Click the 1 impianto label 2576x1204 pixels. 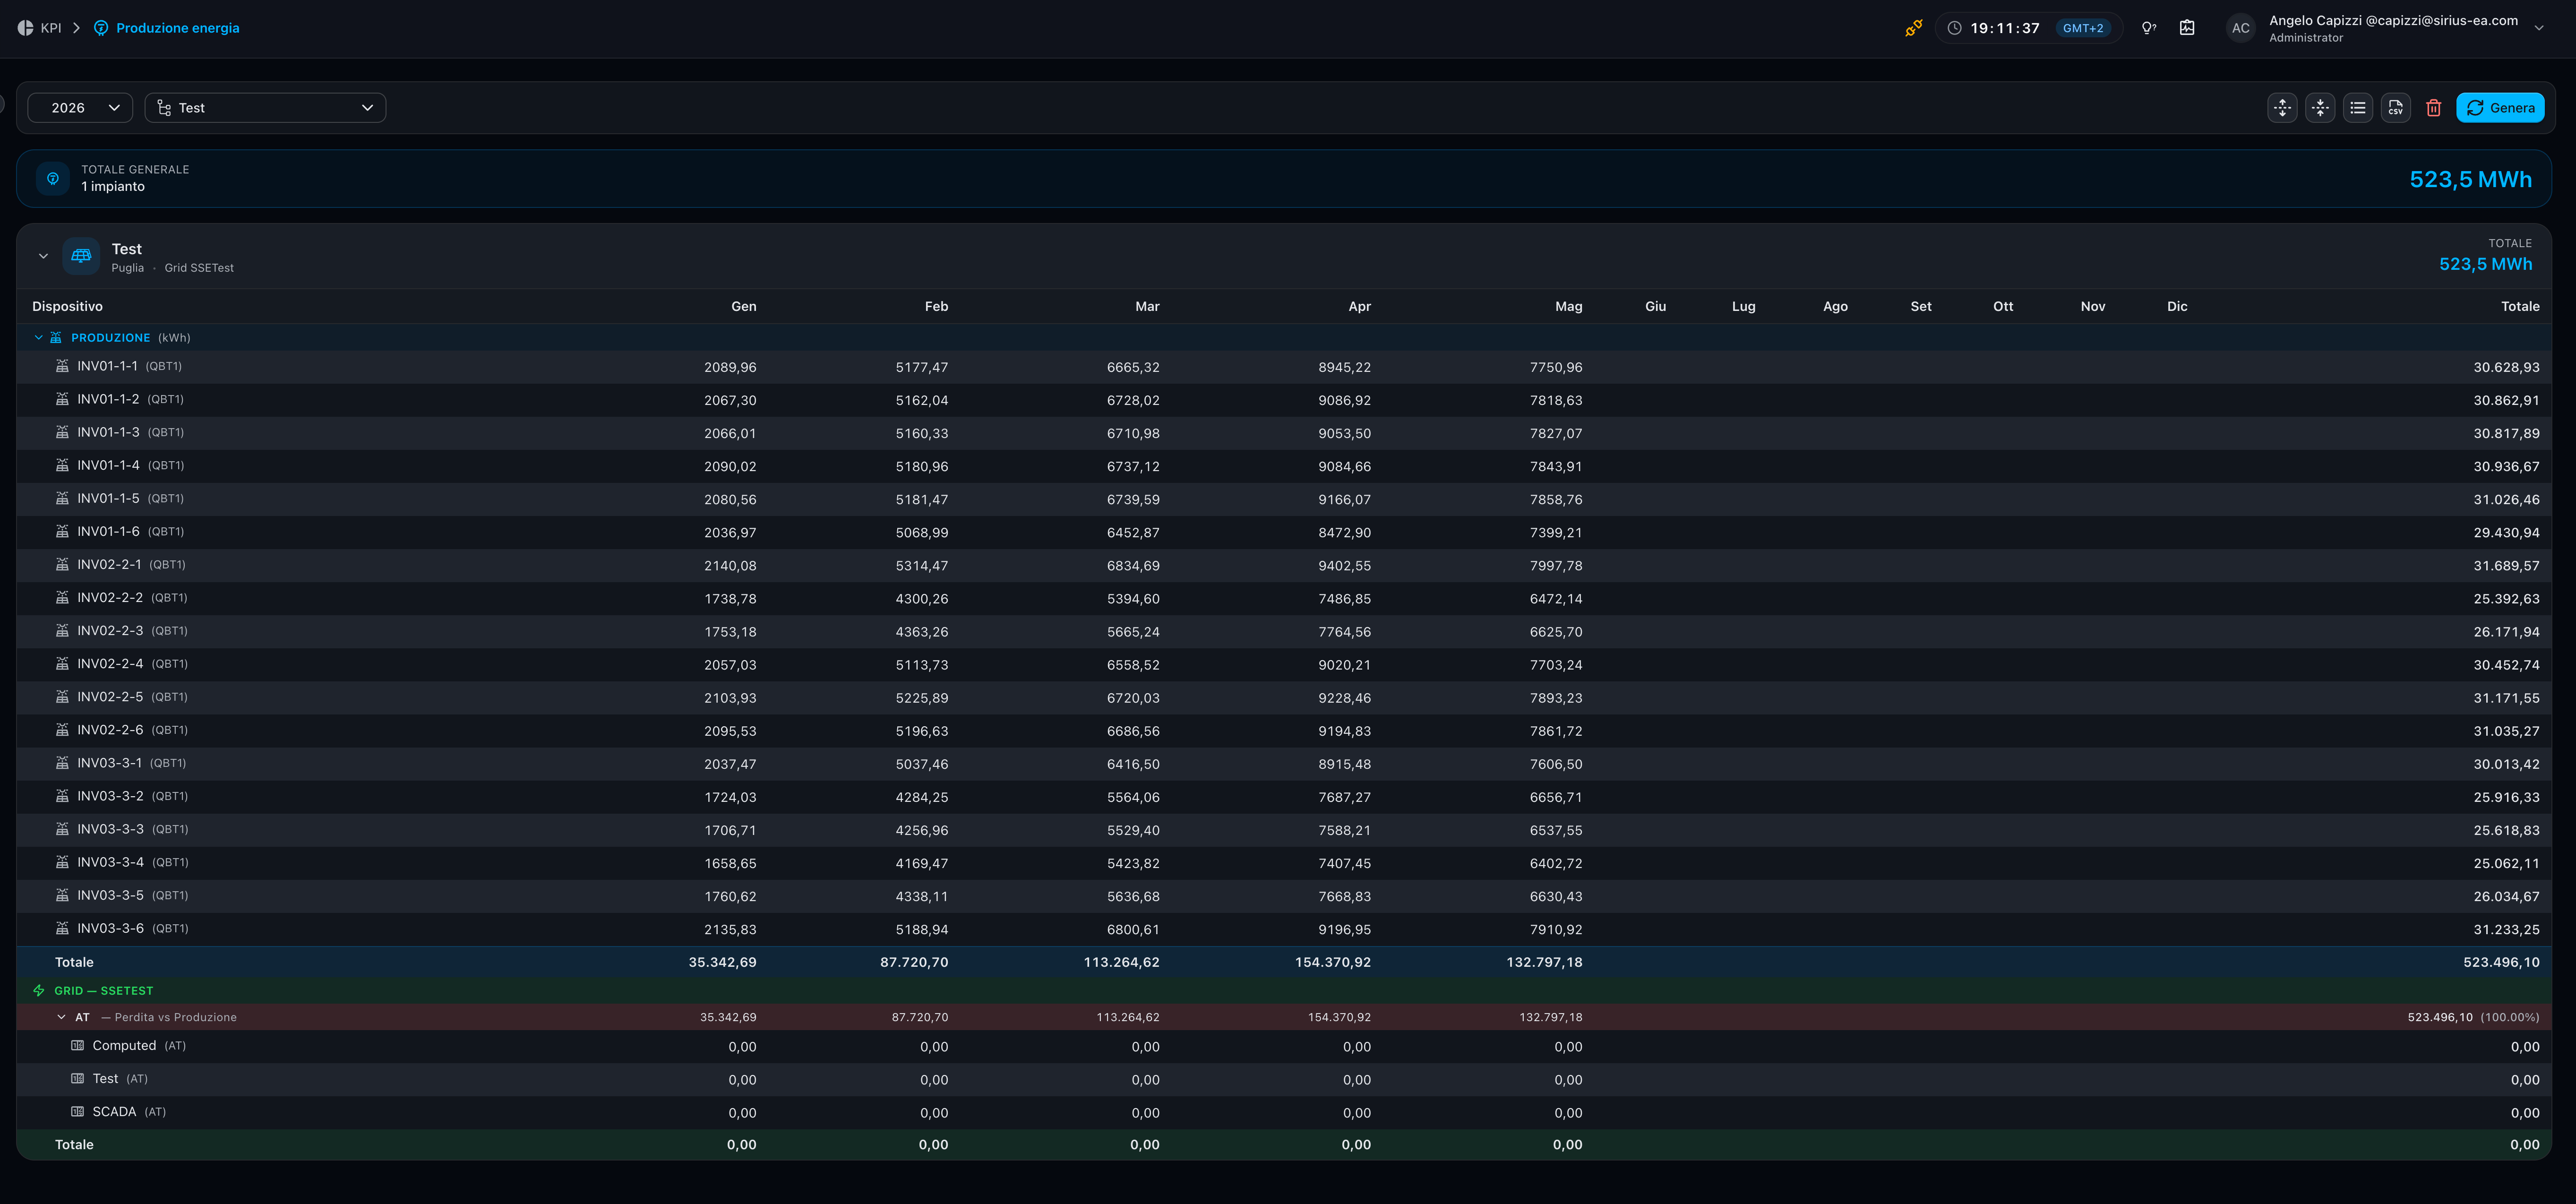113,187
